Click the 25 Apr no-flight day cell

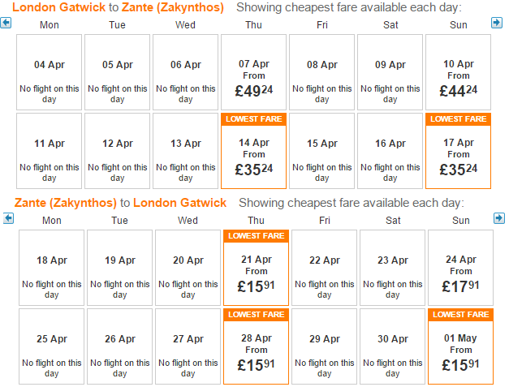point(52,346)
